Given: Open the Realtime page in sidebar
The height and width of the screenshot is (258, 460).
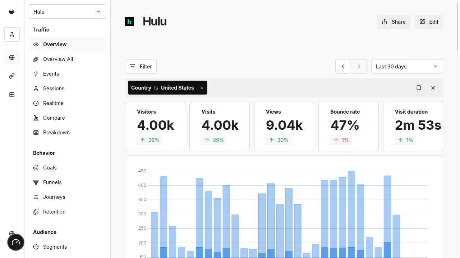Looking at the screenshot, I should [53, 103].
